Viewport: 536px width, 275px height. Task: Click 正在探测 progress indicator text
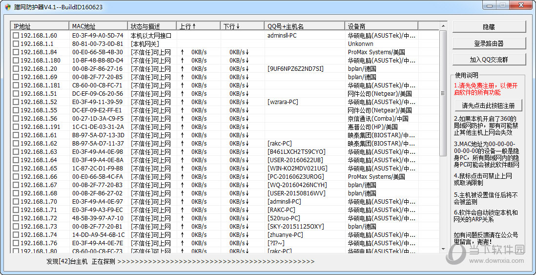coord(103,262)
